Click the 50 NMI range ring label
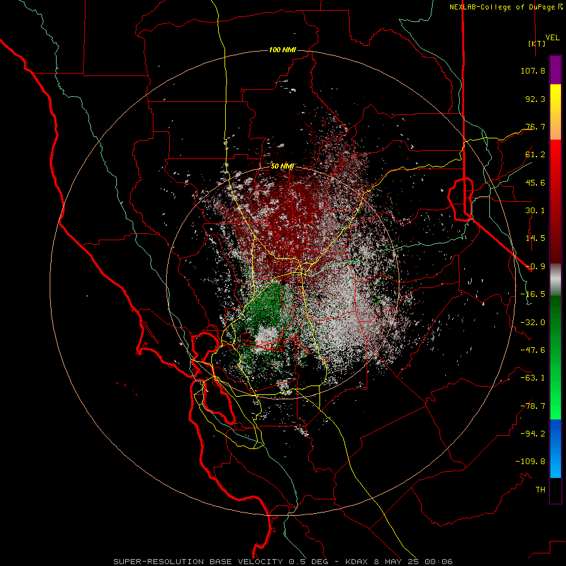Image resolution: width=566 pixels, height=566 pixels. tap(282, 167)
